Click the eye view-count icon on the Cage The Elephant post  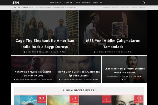[x=61, y=52]
